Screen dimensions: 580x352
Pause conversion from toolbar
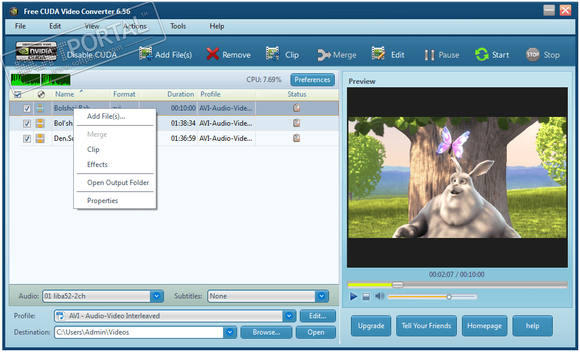coord(442,55)
